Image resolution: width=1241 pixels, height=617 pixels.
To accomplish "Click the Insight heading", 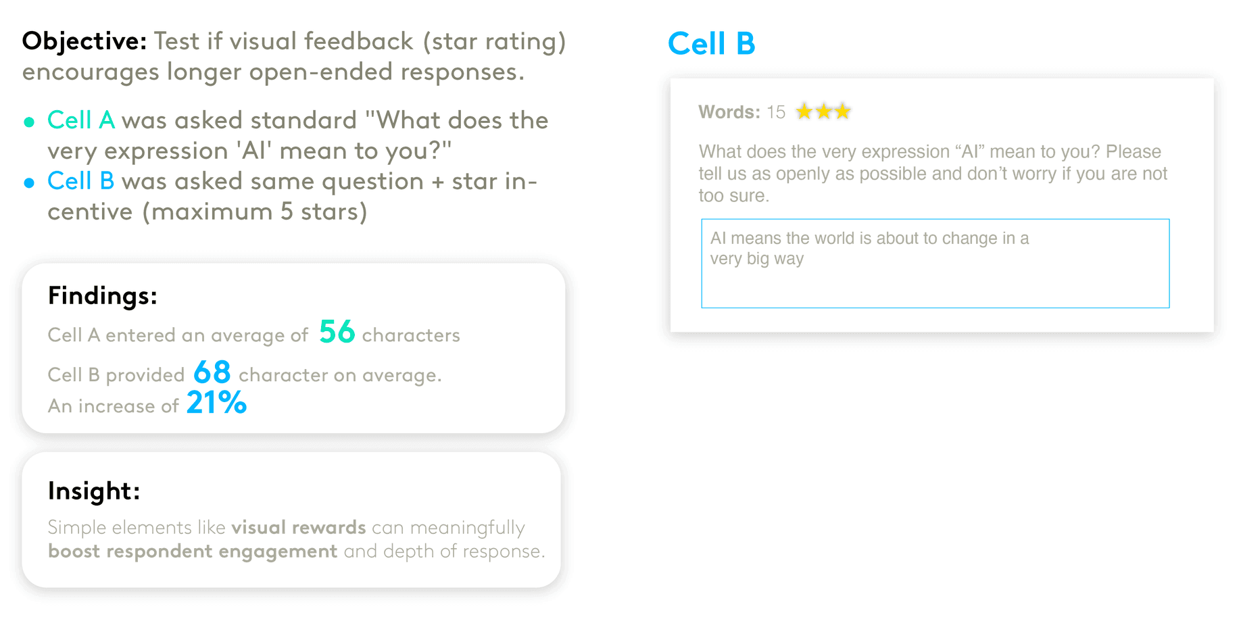I will point(94,491).
